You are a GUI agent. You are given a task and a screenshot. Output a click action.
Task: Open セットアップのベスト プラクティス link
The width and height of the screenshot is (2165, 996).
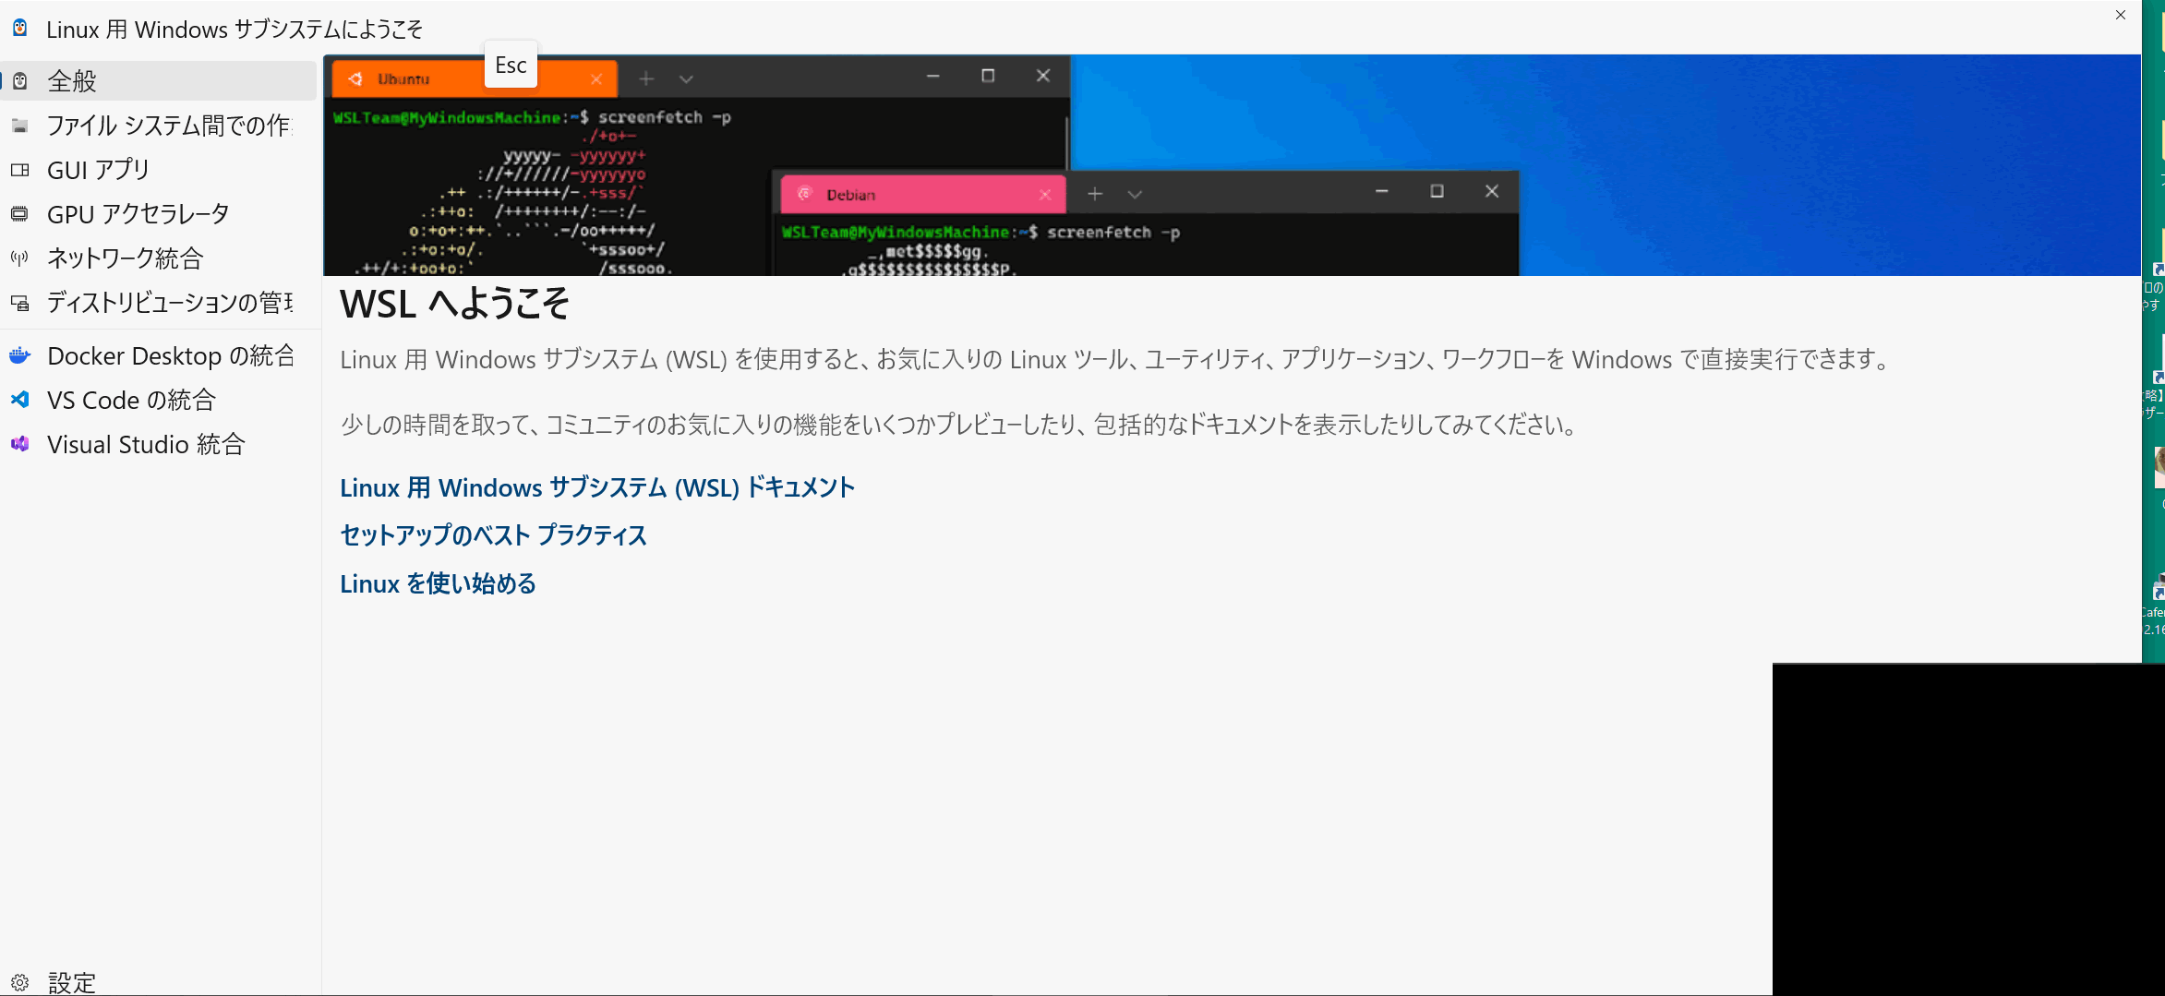point(493,535)
